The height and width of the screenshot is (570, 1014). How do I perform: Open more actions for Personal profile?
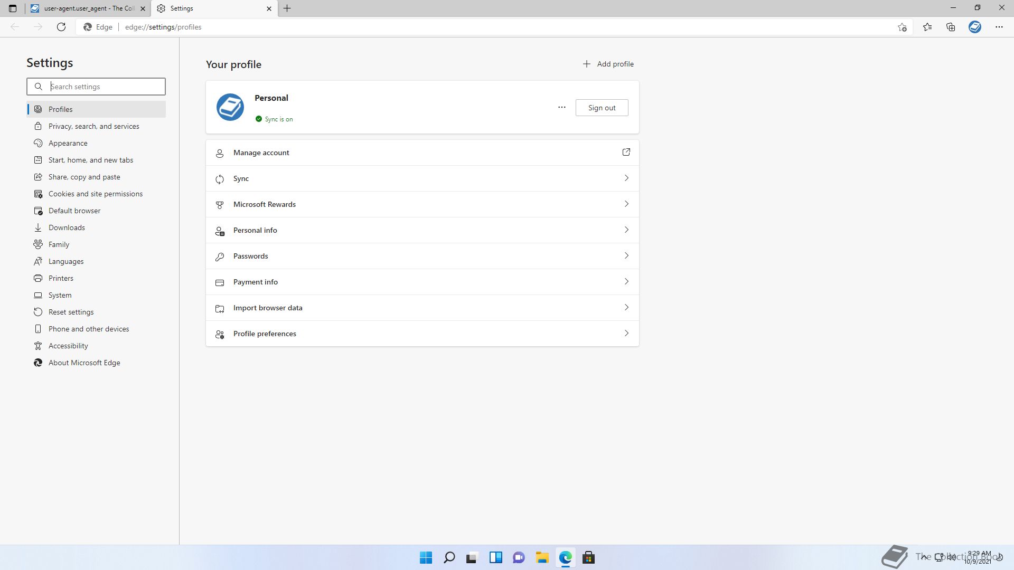tap(561, 108)
